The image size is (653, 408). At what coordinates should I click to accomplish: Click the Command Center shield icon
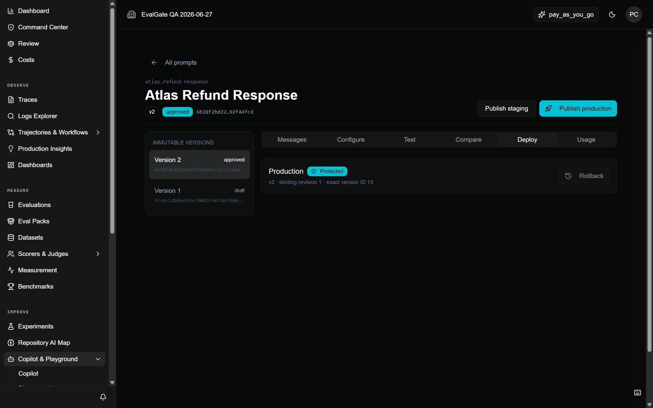[x=11, y=27]
